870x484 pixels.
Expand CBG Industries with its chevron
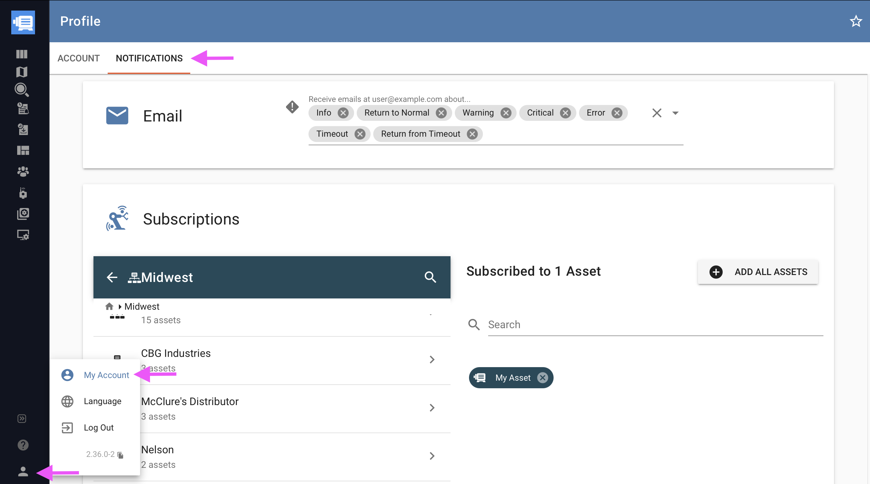(x=432, y=360)
